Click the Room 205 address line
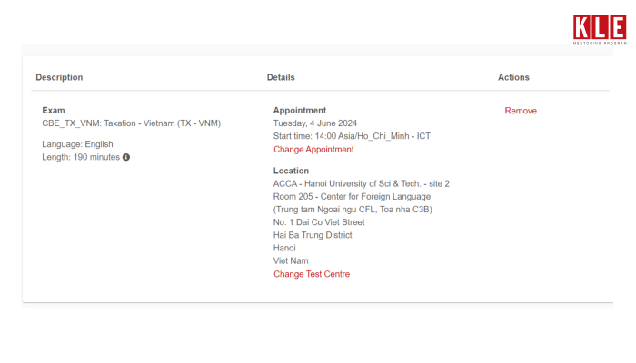This screenshot has height=363, width=636. (x=352, y=196)
